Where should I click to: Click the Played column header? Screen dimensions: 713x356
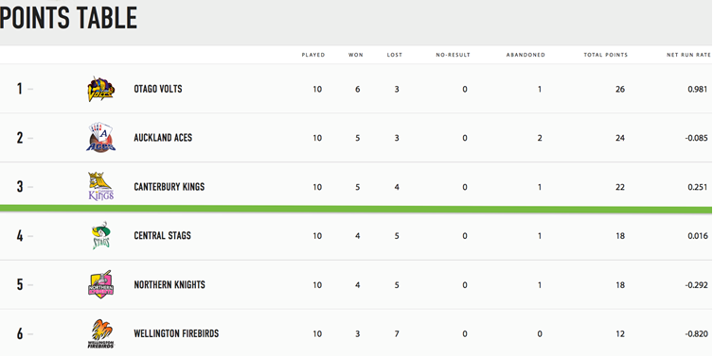click(x=313, y=55)
